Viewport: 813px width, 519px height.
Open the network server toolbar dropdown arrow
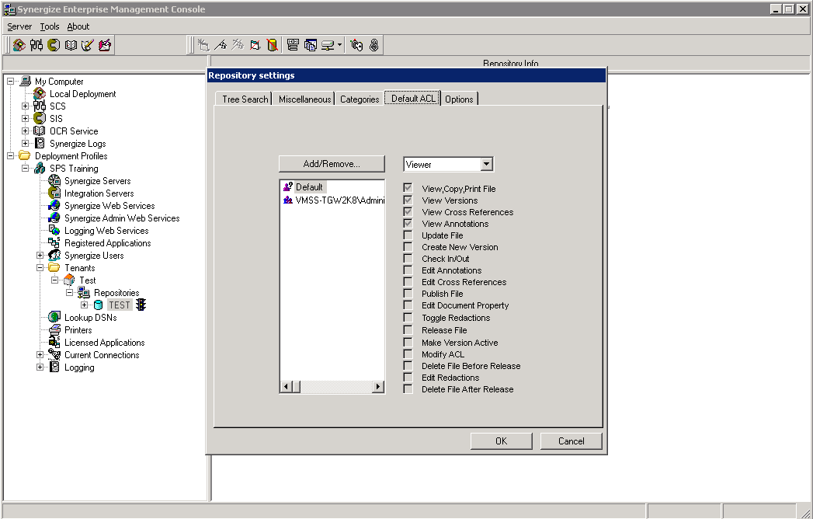339,45
